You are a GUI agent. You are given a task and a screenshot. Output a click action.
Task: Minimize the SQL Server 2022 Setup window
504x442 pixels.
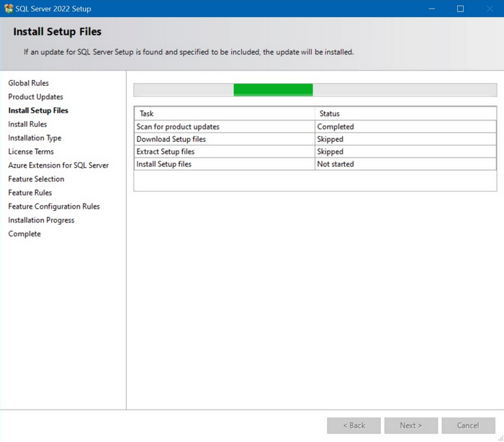click(x=431, y=9)
